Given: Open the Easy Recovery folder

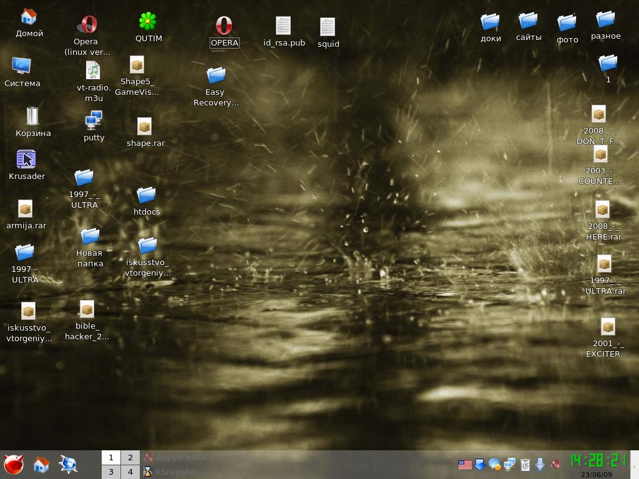Looking at the screenshot, I should tap(216, 75).
